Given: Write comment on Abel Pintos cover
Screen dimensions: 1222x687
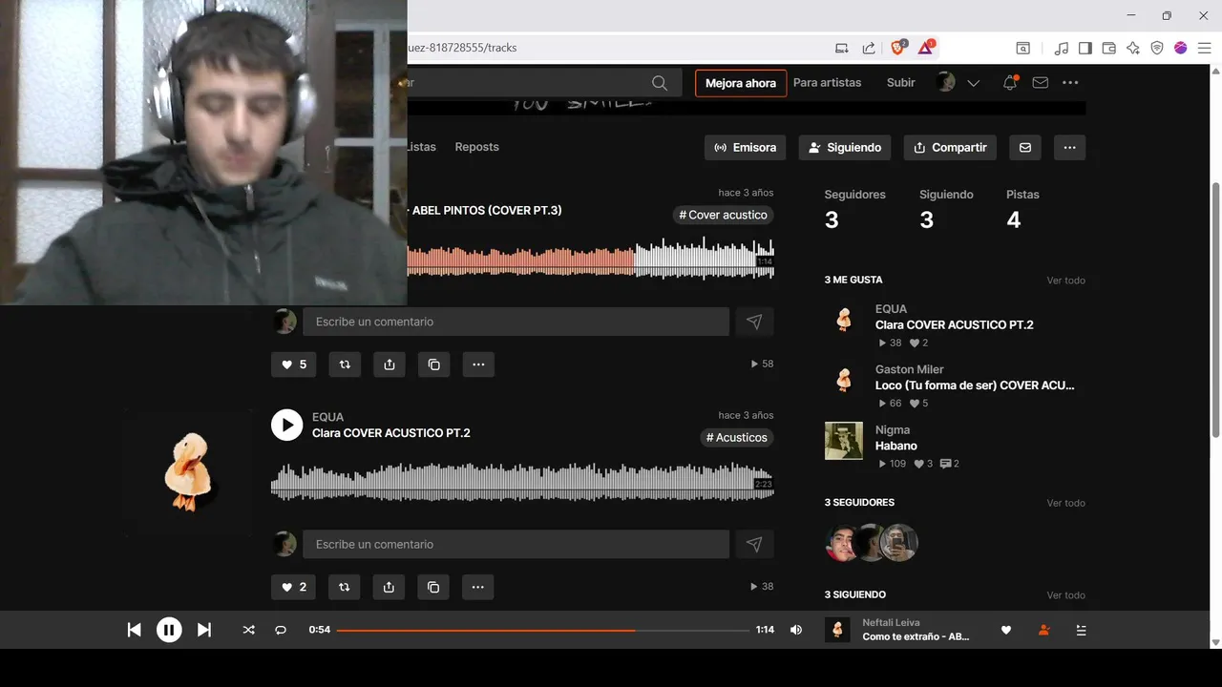Looking at the screenshot, I should (516, 322).
